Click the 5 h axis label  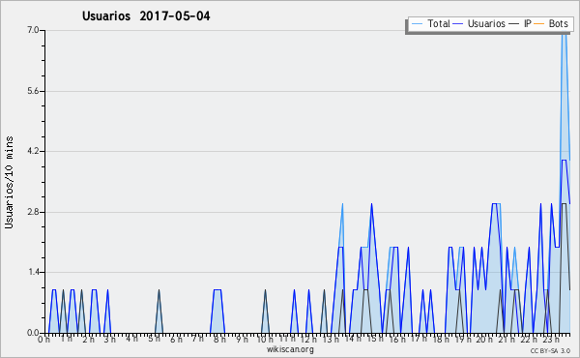tap(155, 339)
